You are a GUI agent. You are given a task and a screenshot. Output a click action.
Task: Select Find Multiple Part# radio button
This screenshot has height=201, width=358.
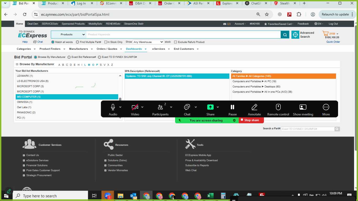click(77, 42)
